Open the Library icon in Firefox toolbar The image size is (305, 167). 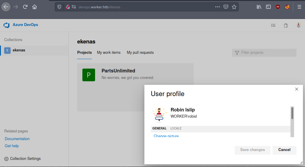pos(259,7)
